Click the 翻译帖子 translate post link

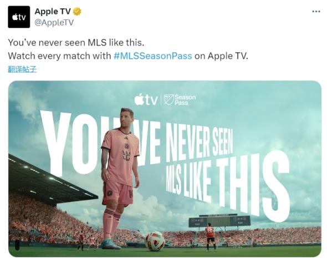22,69
